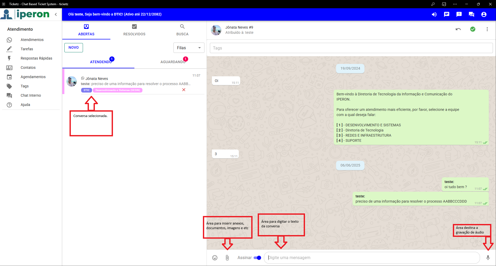496x266 pixels.
Task: Open ticket options three-dot menu
Action: tap(487, 29)
